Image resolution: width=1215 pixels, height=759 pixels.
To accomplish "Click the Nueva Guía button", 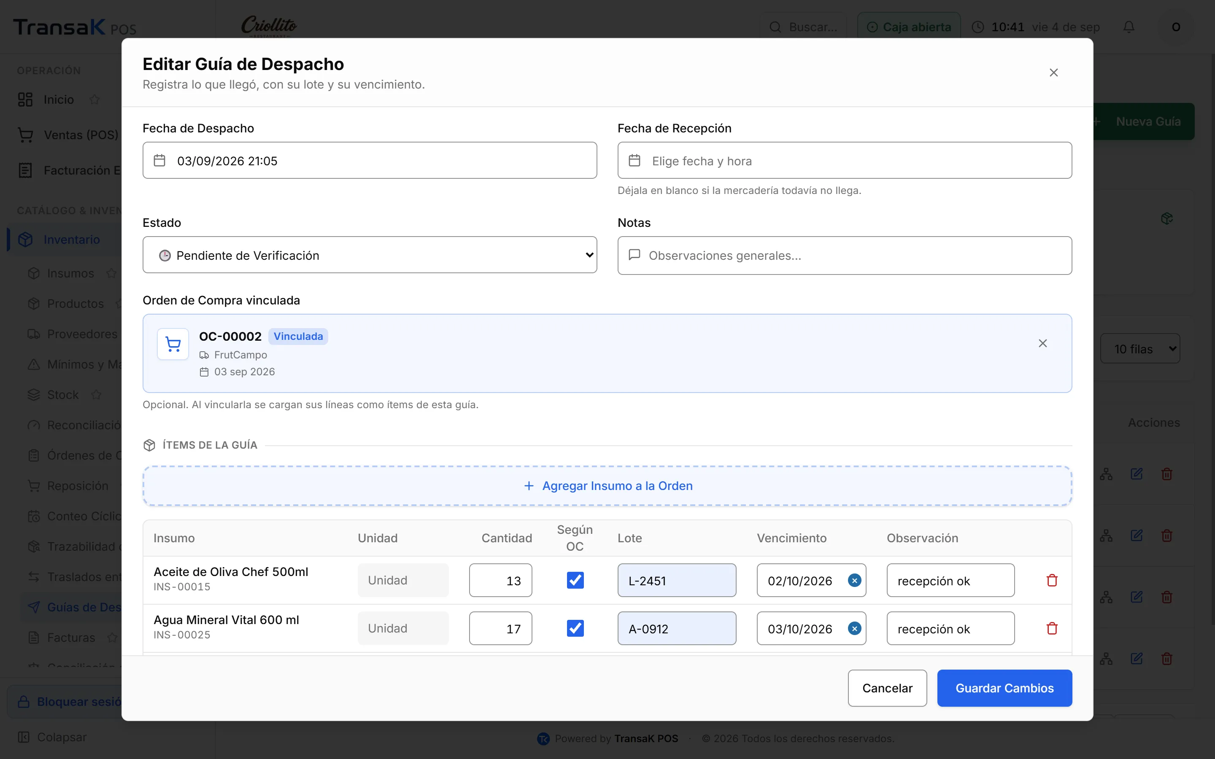I will (x=1144, y=121).
